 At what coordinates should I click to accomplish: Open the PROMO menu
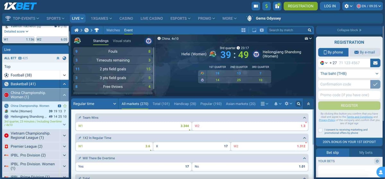pos(207,18)
